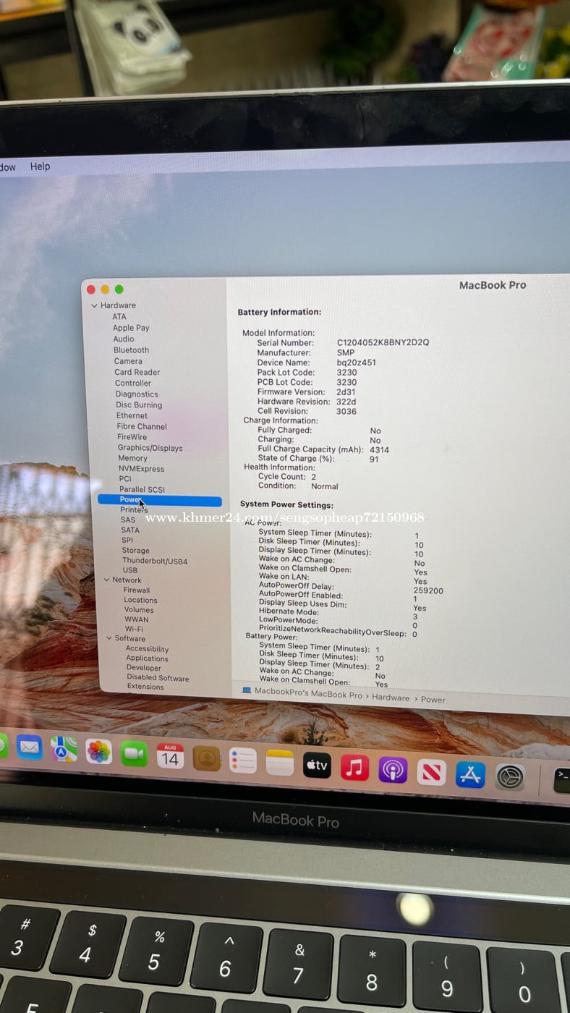Open Calendar showing Aug 14
This screenshot has height=1013, width=570.
pyautogui.click(x=170, y=756)
